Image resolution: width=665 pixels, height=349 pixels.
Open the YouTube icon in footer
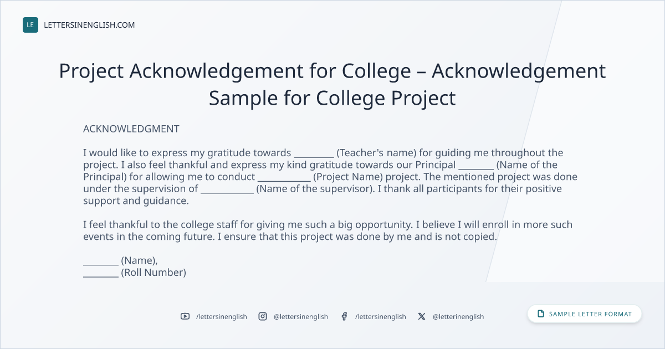coord(185,316)
